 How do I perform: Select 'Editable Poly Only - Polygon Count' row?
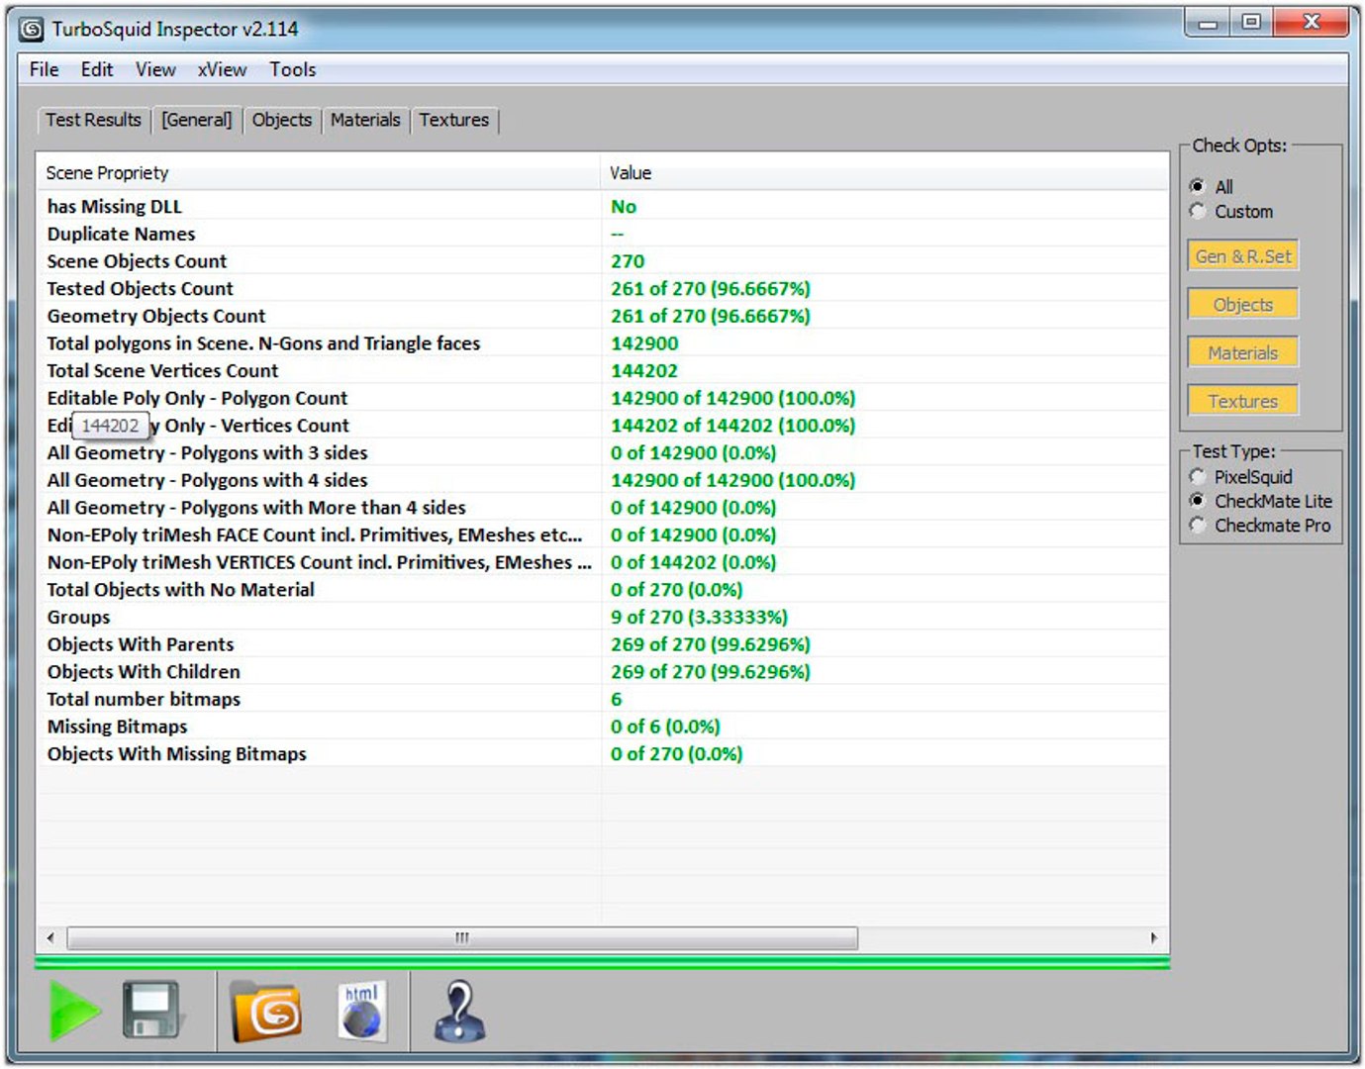(603, 398)
